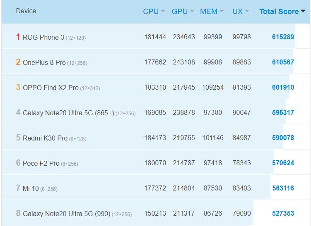Image resolution: width=311 pixels, height=226 pixels.
Task: Click Mi 10 total score 563116
Action: coord(283,188)
